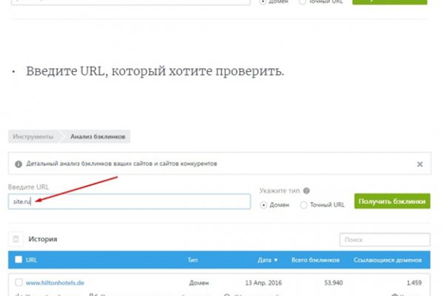Viewport: 444px width, 296px height.
Task: Click the partially visible green button at top
Action: pos(390,2)
